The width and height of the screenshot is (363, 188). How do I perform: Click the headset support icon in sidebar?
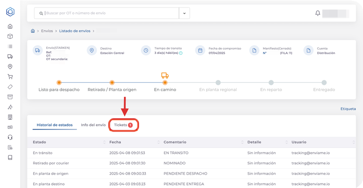point(10,138)
